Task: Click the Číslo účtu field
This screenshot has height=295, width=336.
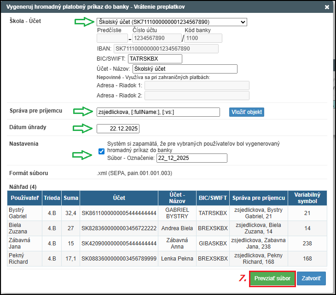Action: (x=157, y=38)
